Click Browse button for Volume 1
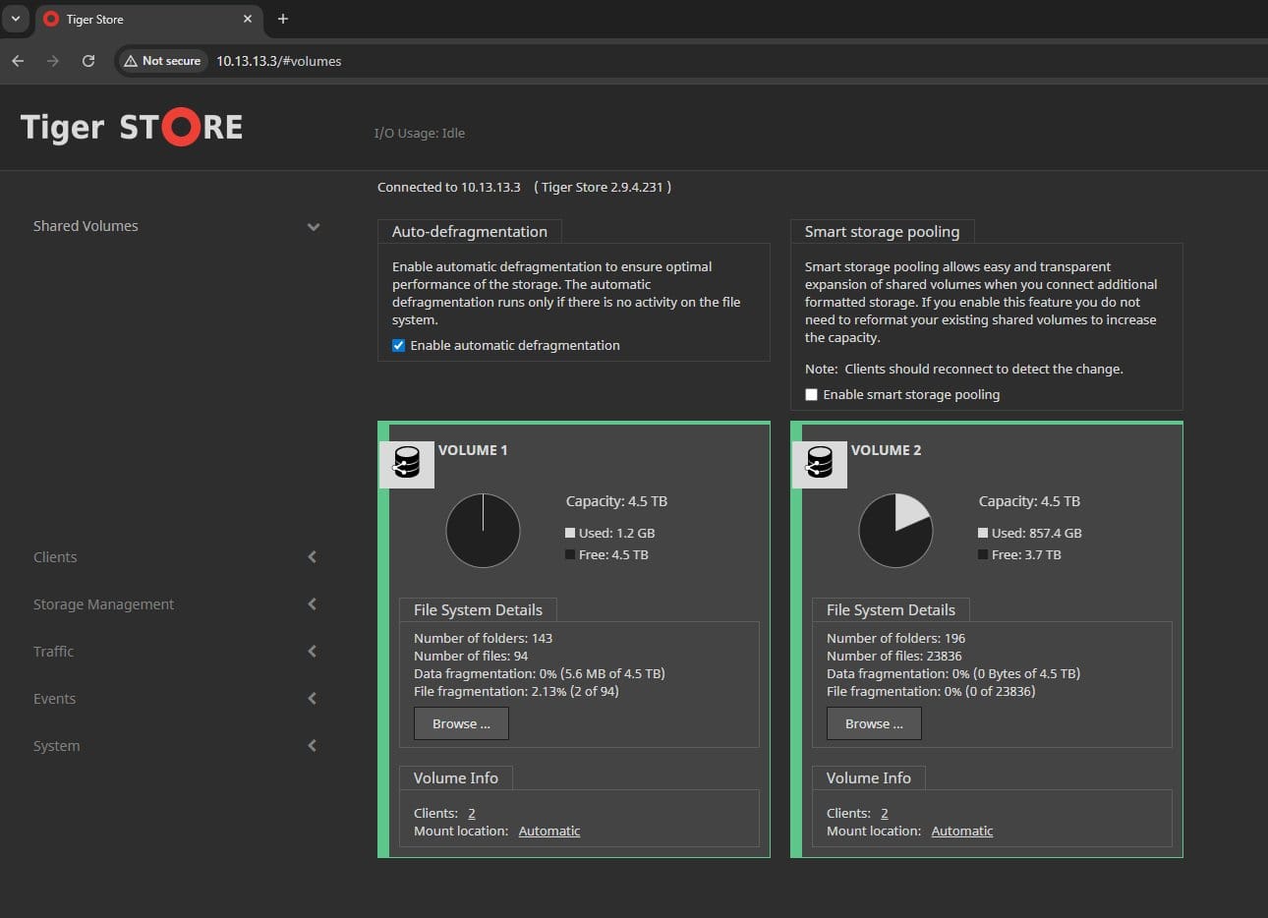This screenshot has height=918, width=1268. tap(461, 723)
